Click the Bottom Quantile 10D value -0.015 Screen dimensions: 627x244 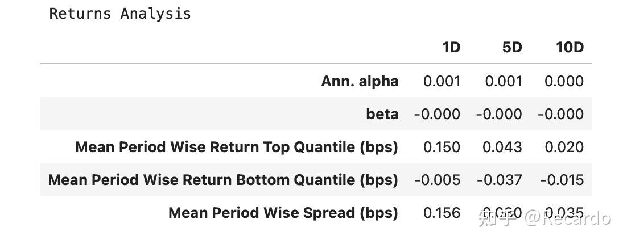click(562, 180)
